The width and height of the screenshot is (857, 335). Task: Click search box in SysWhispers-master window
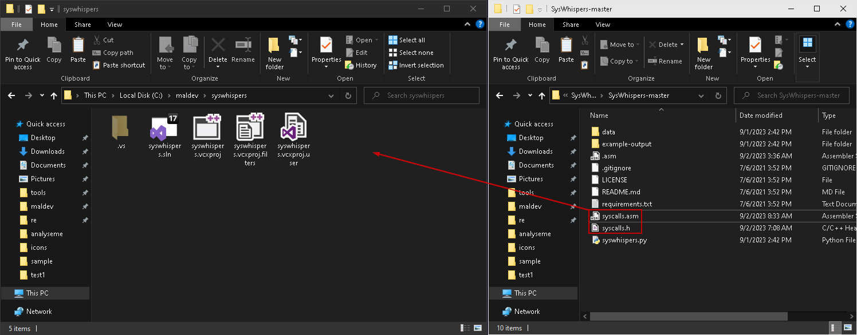pos(791,95)
